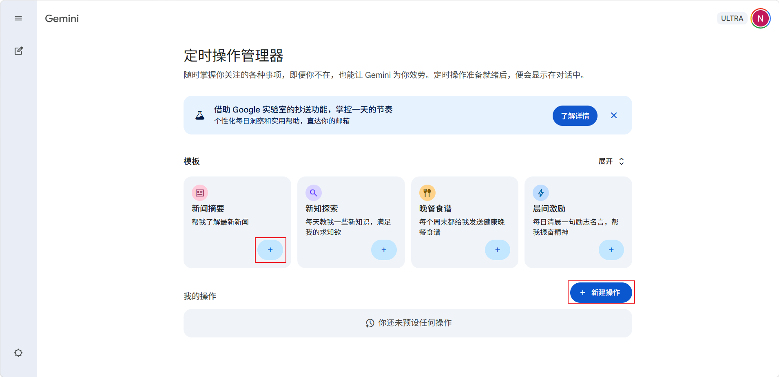Screen dimensions: 779x377
Task: Click the 帮我了解最新新闻 description
Action: point(220,222)
